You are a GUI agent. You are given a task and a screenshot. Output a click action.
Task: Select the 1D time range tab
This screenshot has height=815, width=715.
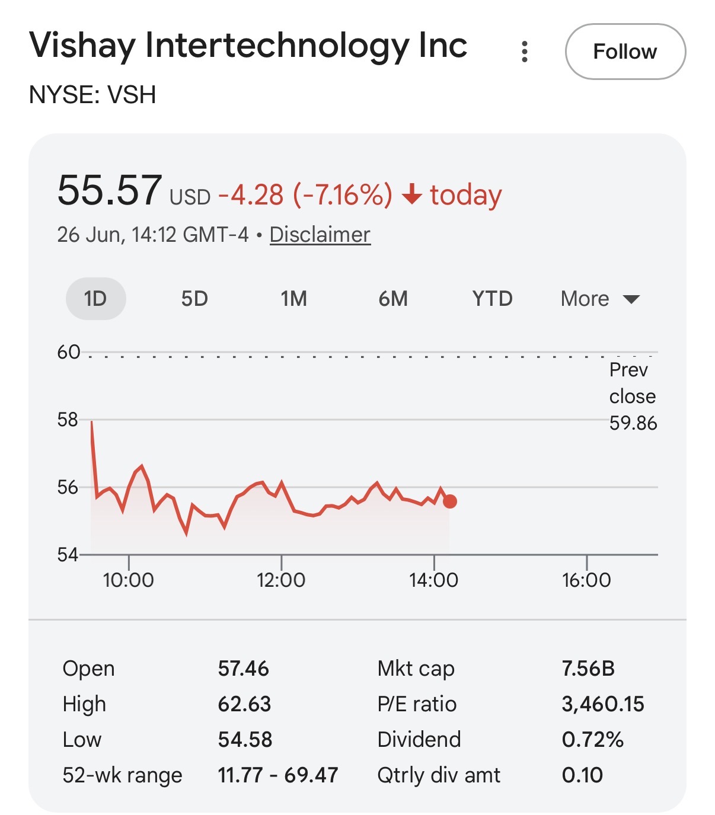pos(95,299)
